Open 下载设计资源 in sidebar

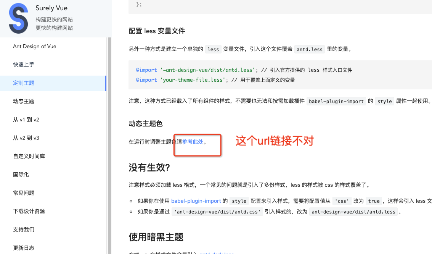(29, 211)
